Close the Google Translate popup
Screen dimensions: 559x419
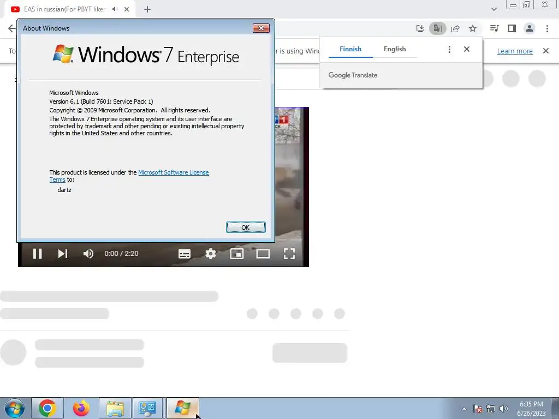467,49
